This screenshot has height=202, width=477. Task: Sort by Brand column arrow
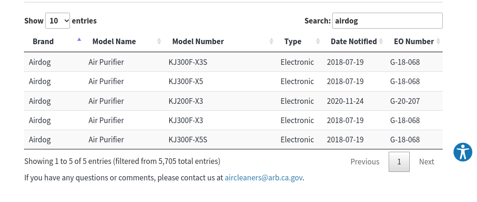pos(79,39)
